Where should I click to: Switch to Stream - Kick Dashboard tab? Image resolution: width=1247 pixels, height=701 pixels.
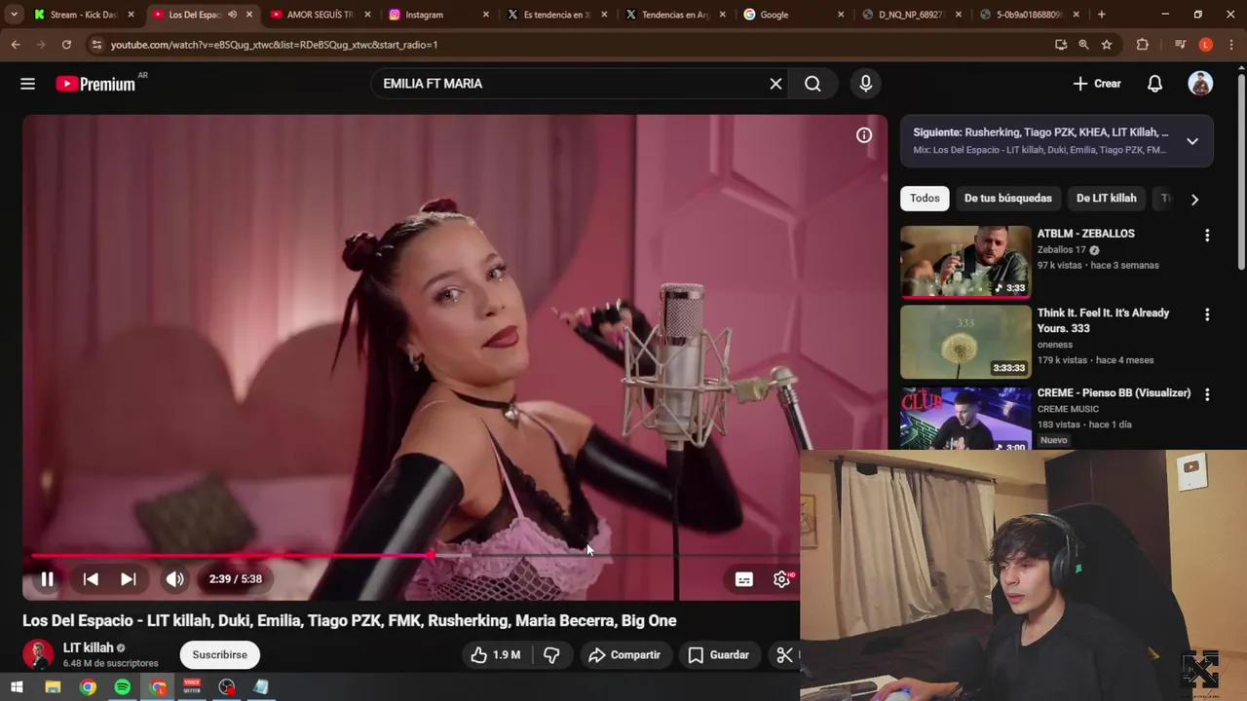(x=84, y=15)
